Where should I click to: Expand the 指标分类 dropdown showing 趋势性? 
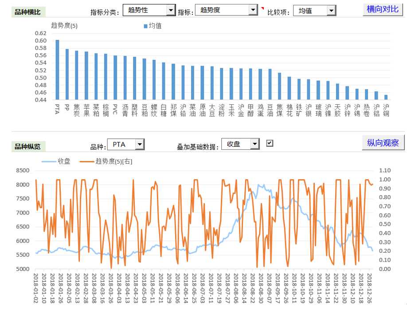coord(171,10)
